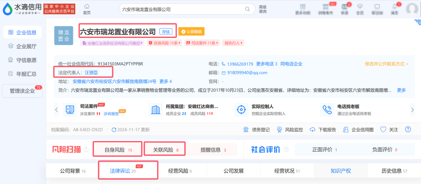Click the scan icon in page corner
This screenshot has width=421, height=184.
[x=417, y=22]
